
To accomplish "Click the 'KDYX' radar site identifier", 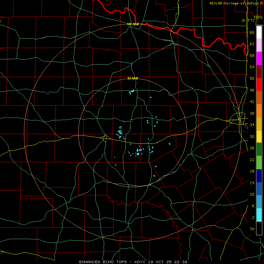I will coord(141,262).
